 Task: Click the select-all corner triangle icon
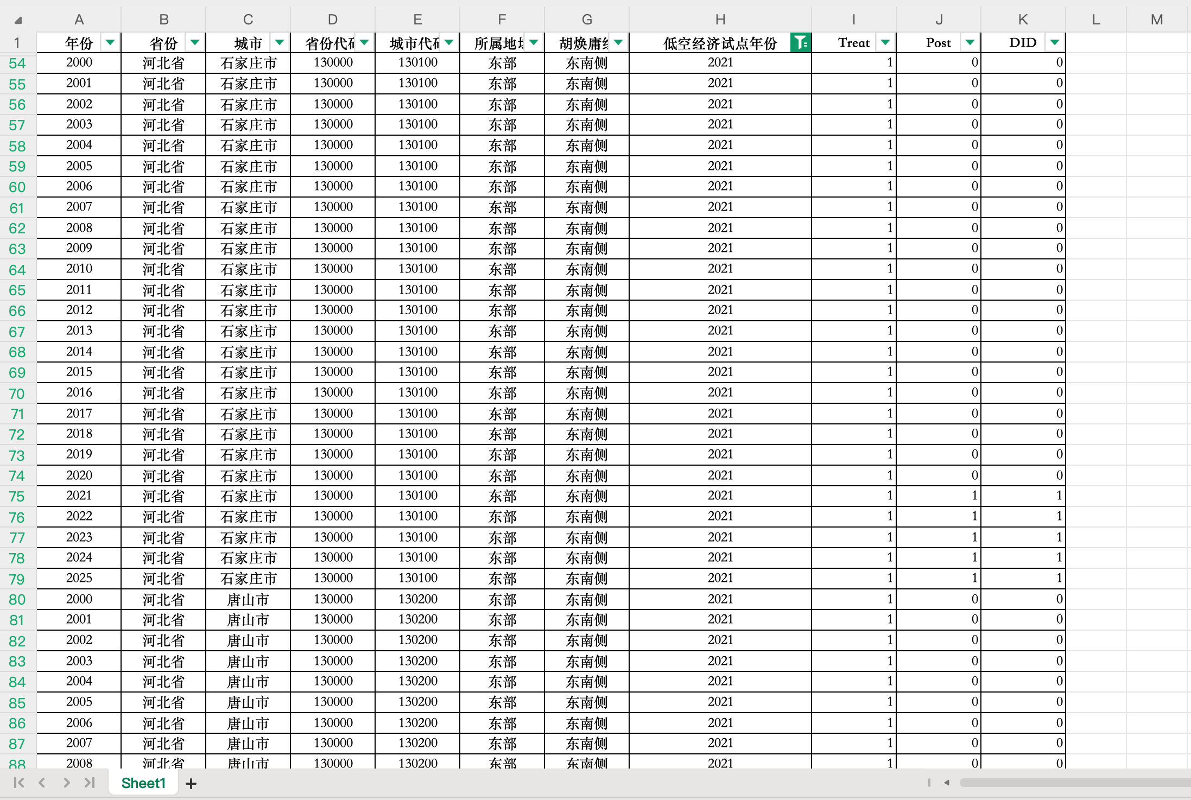18,19
